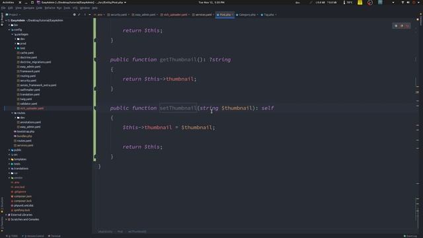
Task: Collapse the packages folder
Action: coord(13,34)
